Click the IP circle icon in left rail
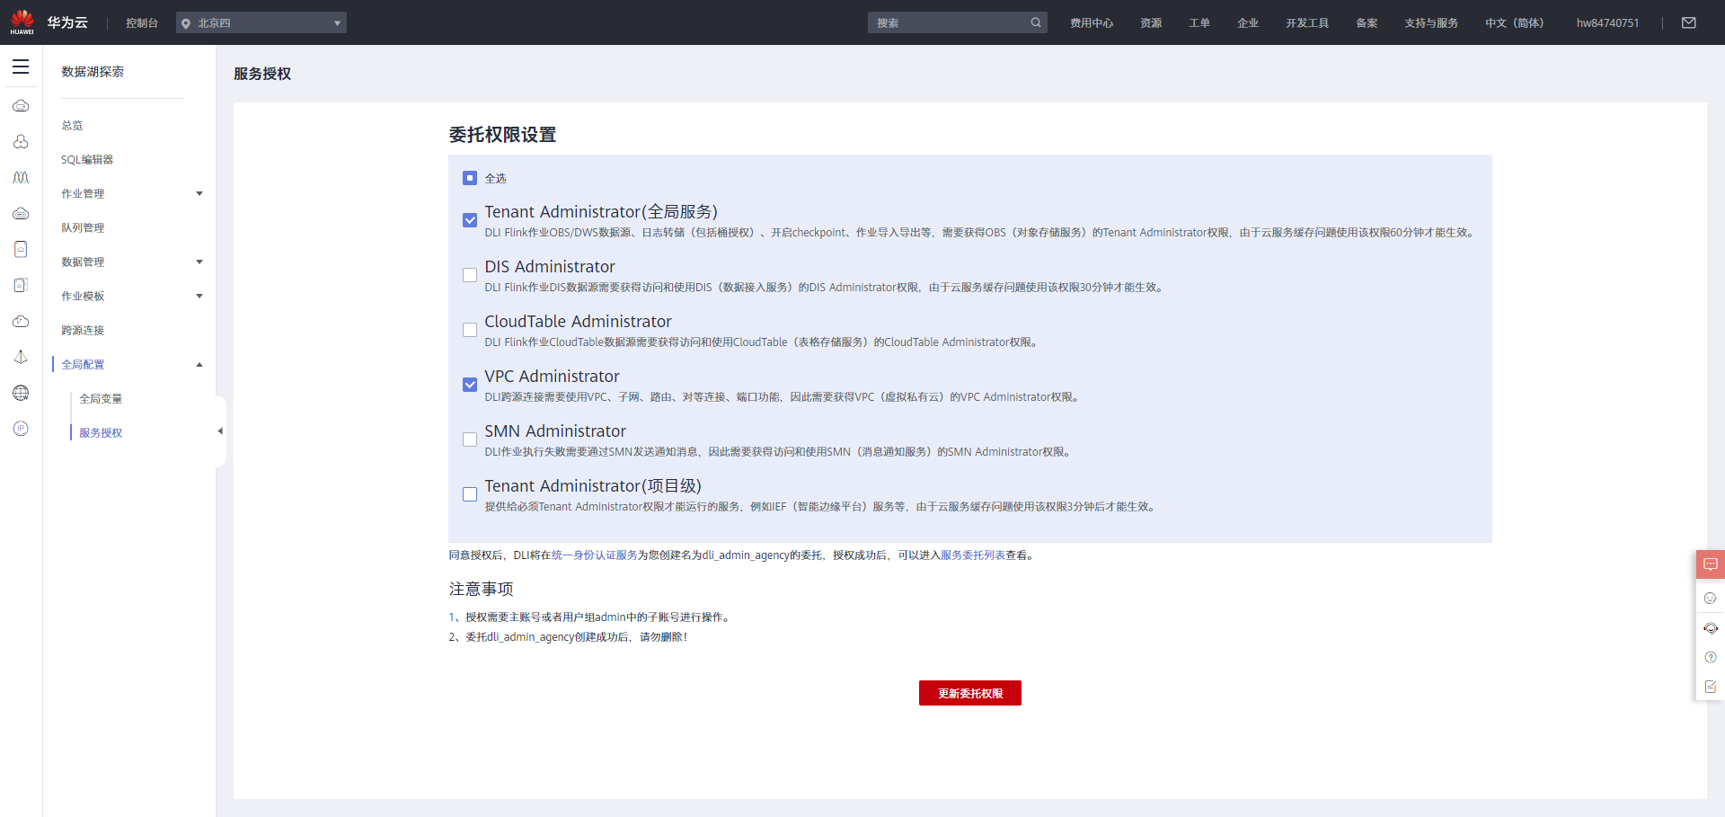The width and height of the screenshot is (1725, 817). tap(21, 429)
